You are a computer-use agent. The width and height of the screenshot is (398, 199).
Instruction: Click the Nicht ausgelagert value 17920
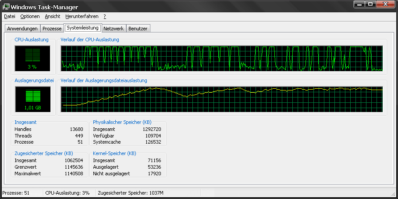coord(154,174)
